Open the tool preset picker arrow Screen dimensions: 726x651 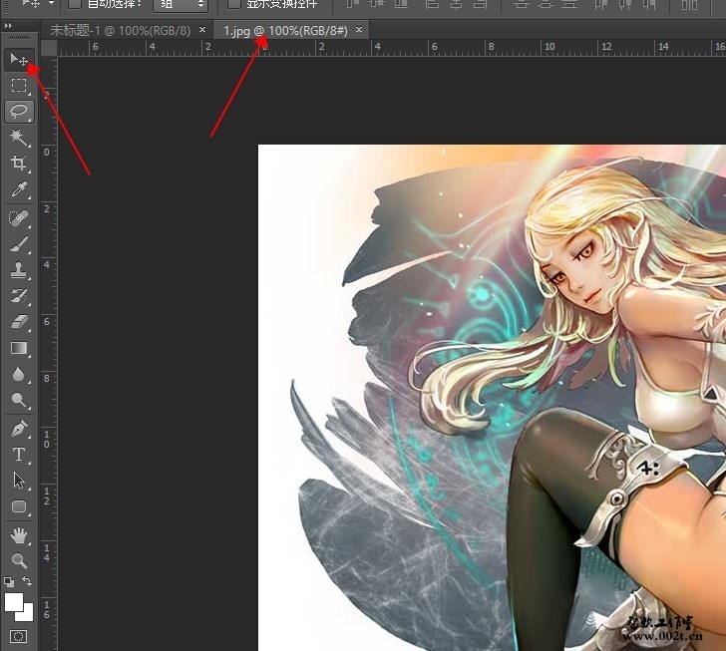click(52, 3)
